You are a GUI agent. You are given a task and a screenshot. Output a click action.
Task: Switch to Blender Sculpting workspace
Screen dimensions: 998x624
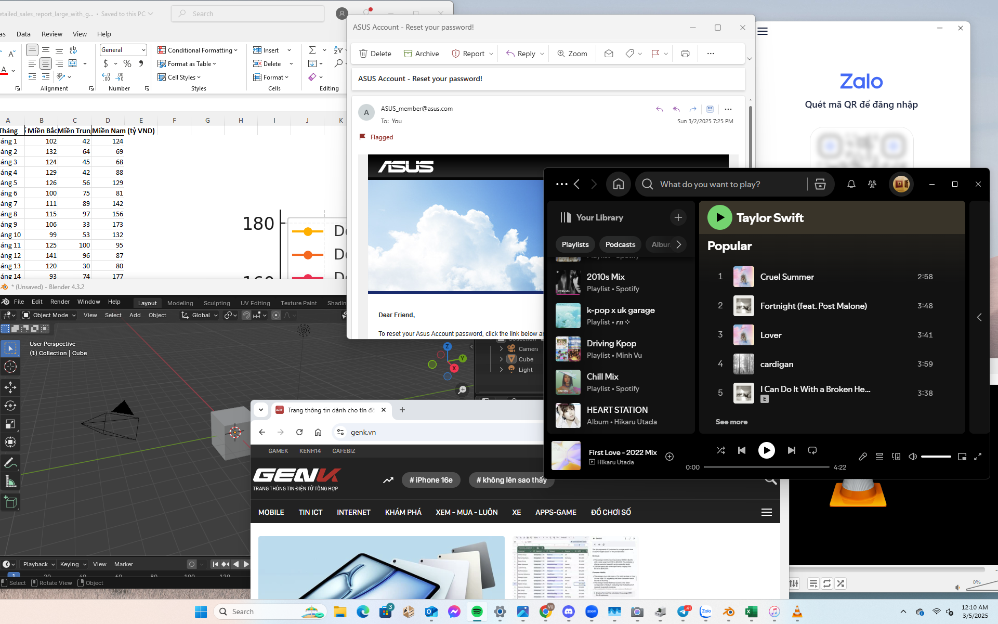point(217,303)
